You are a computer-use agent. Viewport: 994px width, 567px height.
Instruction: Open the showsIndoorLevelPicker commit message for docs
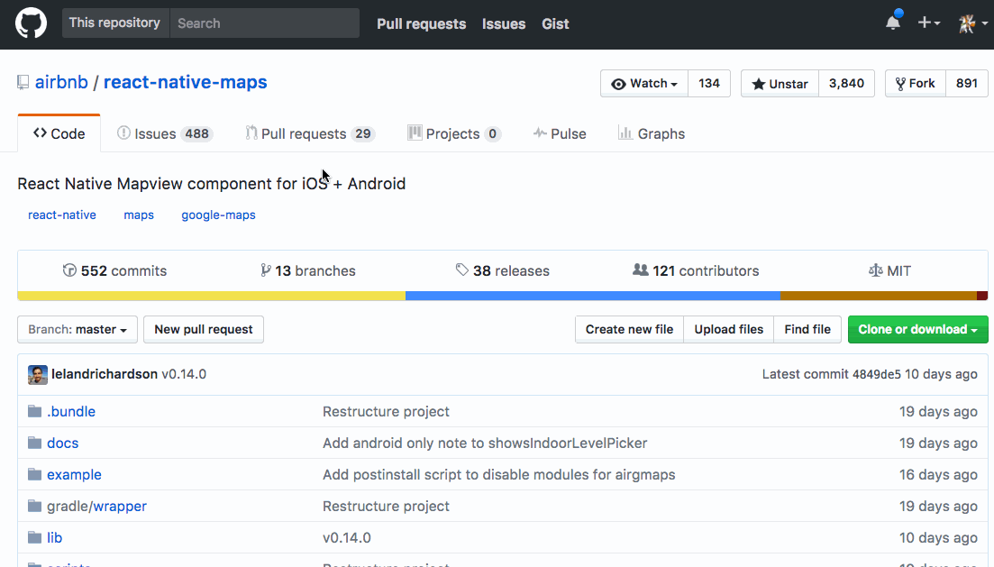pos(485,443)
